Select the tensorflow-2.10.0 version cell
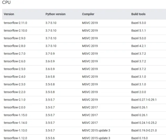The width and height of the screenshot is (166, 140). click(x=15, y=31)
